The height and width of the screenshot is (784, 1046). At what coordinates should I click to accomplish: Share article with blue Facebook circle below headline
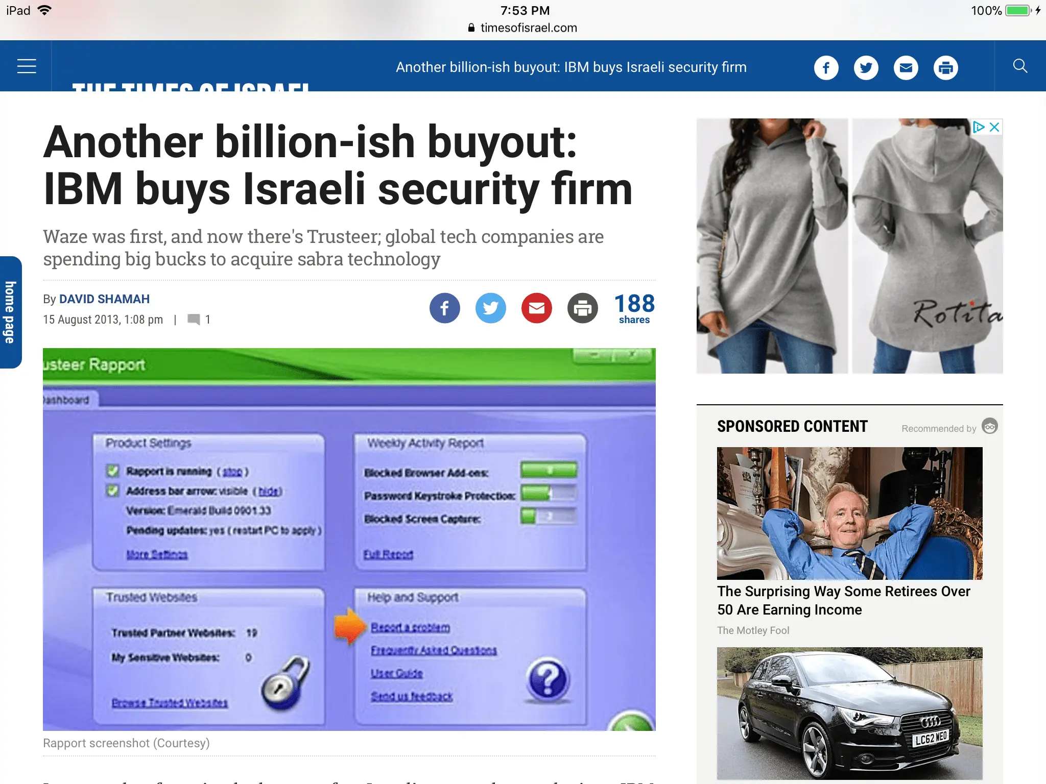click(444, 308)
